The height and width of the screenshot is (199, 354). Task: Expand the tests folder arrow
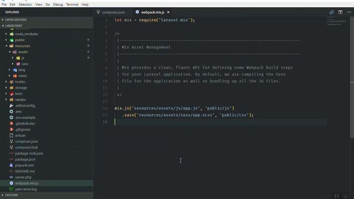coord(6,93)
